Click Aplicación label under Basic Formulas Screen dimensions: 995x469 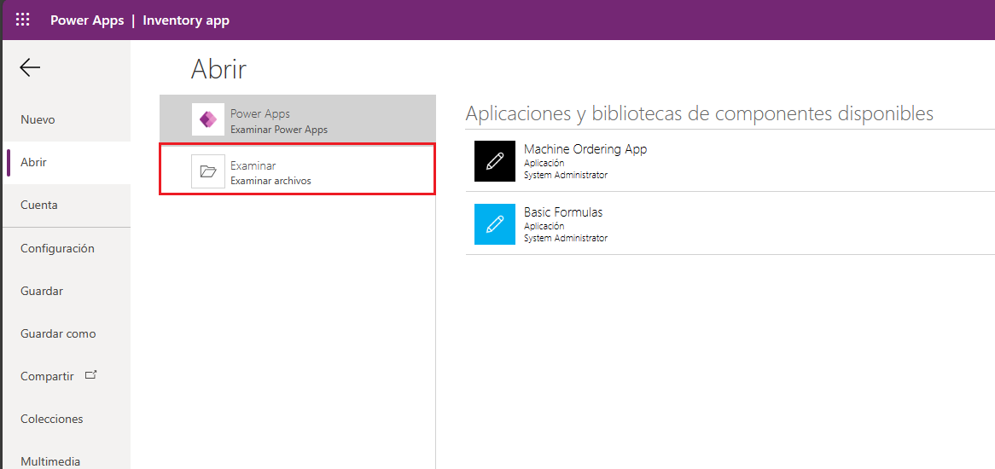544,226
